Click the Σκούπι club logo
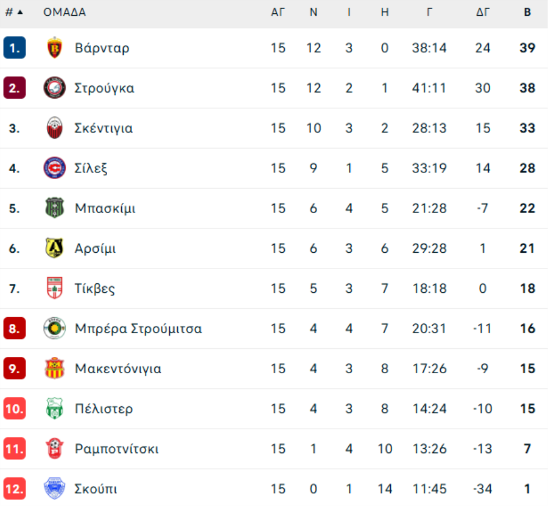Viewport: 548px width, 506px height. point(55,489)
